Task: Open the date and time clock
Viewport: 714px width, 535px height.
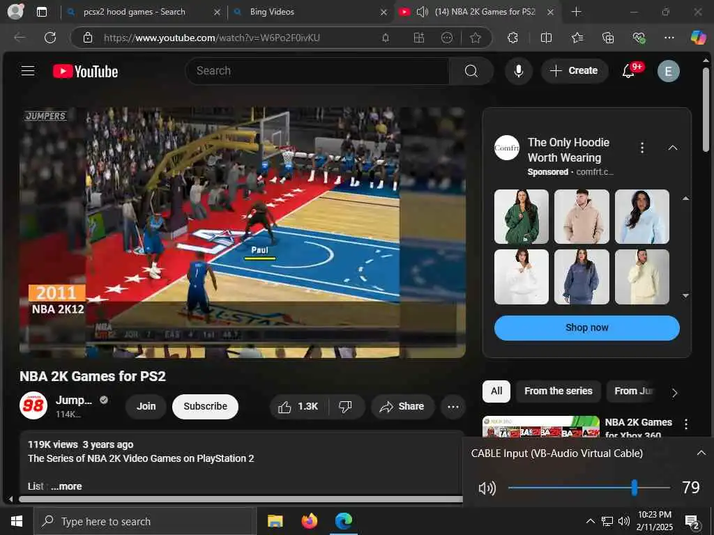Action: tap(654, 521)
